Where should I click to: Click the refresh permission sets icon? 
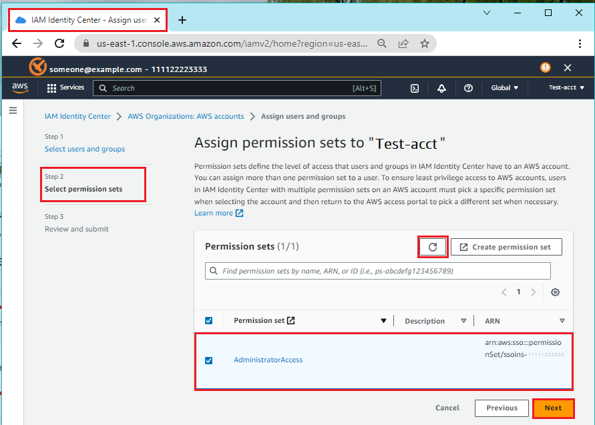432,247
